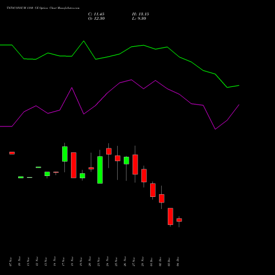The width and height of the screenshot is (275, 275).
Task: Click the high value 'H: 13.15'
Action: tap(141, 14)
